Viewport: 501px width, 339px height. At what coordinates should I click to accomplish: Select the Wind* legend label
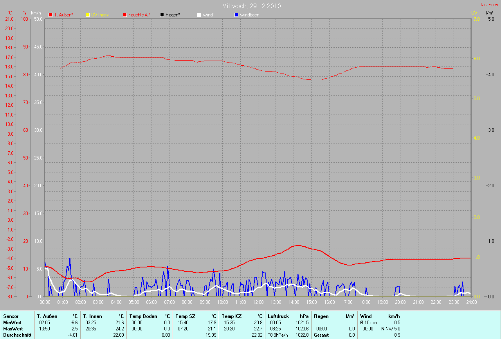[x=208, y=15]
